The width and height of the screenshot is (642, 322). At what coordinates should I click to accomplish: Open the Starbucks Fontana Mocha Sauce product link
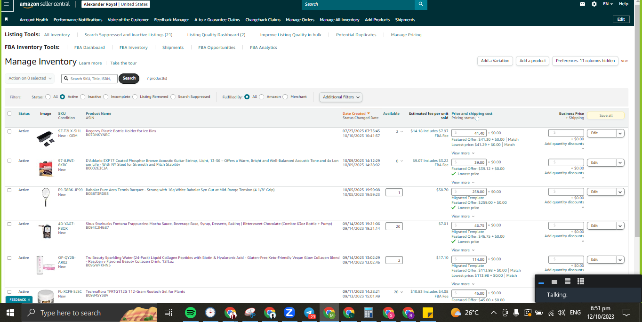click(209, 224)
